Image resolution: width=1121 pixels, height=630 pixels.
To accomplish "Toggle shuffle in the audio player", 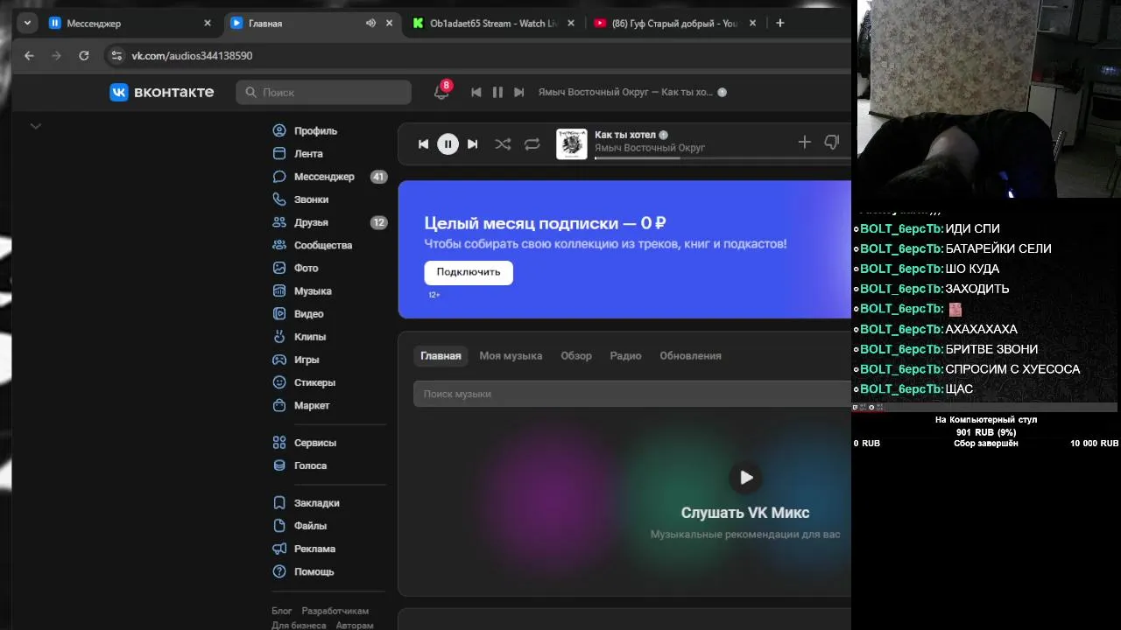I will [503, 144].
